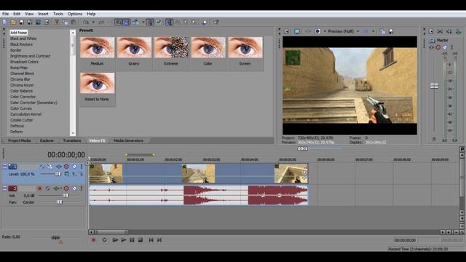Toggle Loop Playback button
Image resolution: width=466 pixels, height=262 pixels.
click(104, 240)
